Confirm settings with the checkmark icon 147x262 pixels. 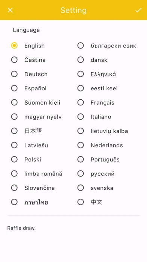coord(138,10)
